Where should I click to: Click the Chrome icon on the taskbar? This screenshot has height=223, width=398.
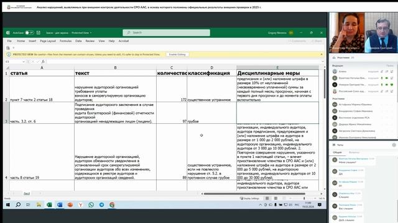112,205
